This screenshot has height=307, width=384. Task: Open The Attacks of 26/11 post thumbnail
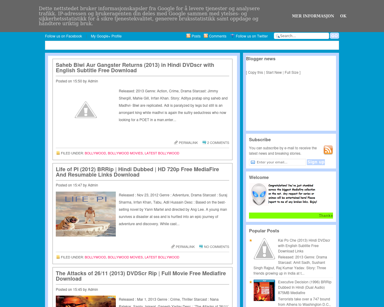[x=86, y=301]
